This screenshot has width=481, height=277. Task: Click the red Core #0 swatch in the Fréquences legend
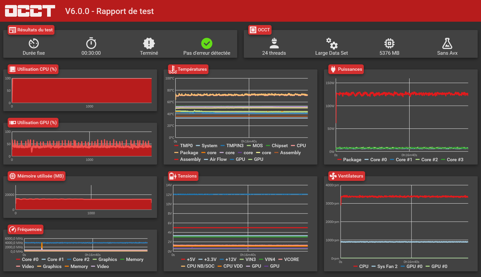(x=18, y=260)
